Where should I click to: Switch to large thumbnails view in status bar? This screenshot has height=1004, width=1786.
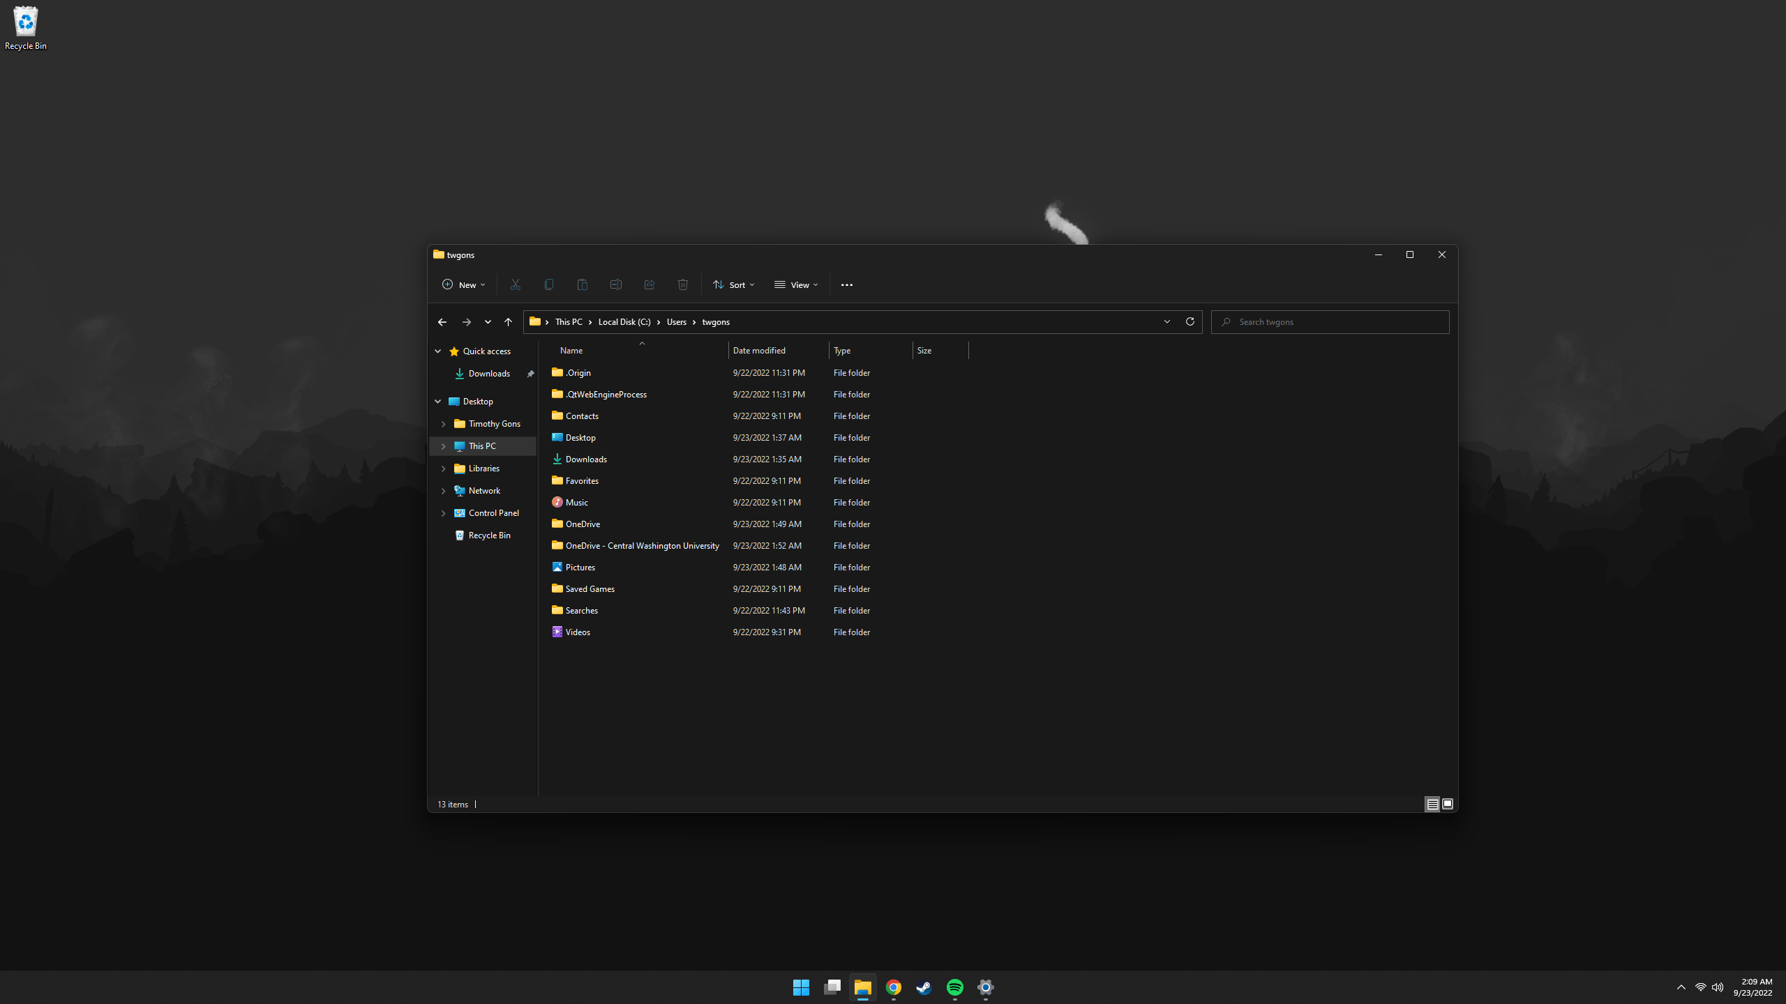click(x=1448, y=804)
